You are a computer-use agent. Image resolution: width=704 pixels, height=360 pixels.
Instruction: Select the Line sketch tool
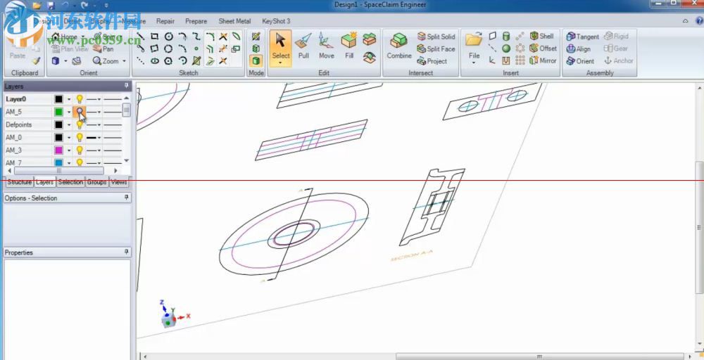click(x=141, y=37)
